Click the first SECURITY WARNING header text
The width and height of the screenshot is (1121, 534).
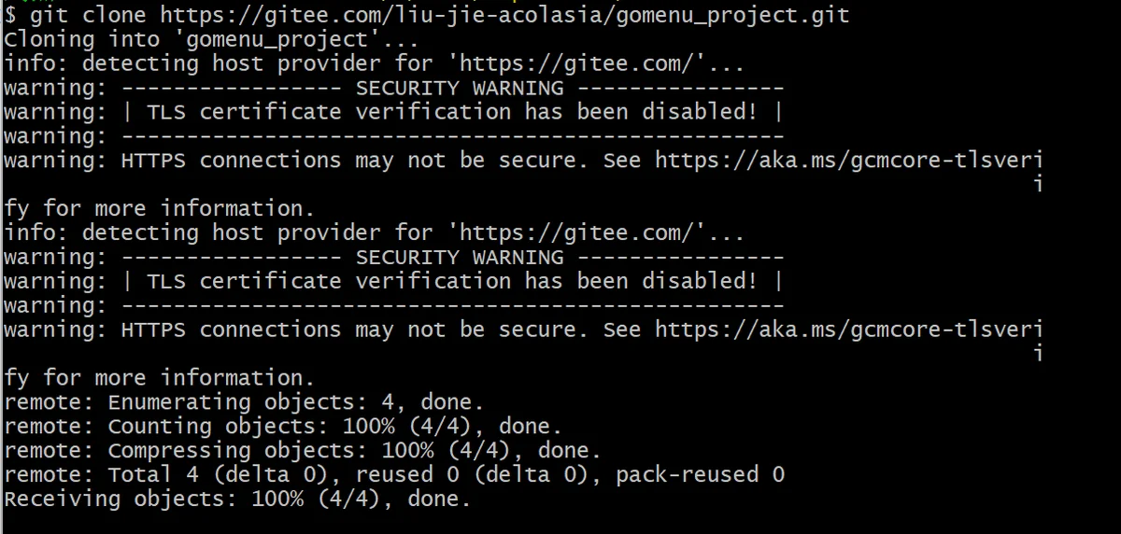coord(460,89)
